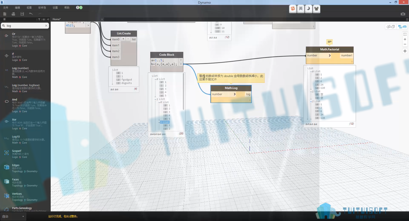Screen dimensions: 409x221
Task: Remove an item with List.Create minus button
Action: pyautogui.click(x=128, y=39)
